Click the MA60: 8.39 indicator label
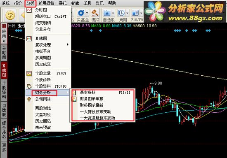The image size is (227, 158). coord(122,26)
